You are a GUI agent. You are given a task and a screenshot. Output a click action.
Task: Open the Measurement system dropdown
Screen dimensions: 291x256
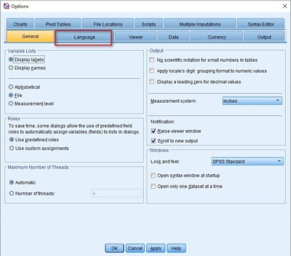(252, 101)
